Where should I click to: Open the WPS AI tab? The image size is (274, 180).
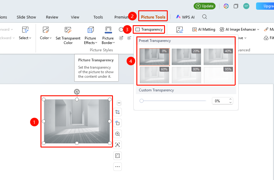(x=185, y=17)
